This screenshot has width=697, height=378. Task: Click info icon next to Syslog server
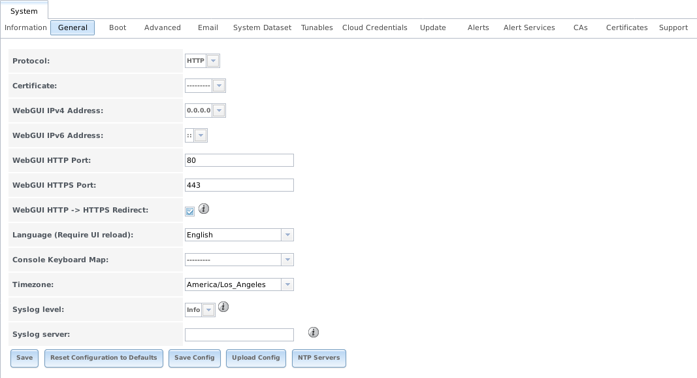click(313, 332)
